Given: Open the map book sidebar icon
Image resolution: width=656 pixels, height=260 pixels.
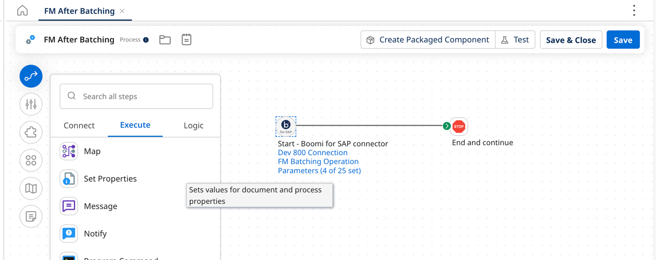Looking at the screenshot, I should 31,188.
